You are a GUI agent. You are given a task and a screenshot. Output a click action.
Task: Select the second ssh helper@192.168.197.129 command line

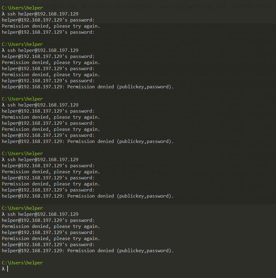click(43, 50)
